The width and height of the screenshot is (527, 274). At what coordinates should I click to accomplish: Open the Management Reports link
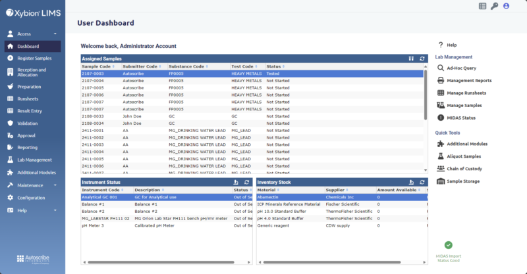click(x=468, y=80)
